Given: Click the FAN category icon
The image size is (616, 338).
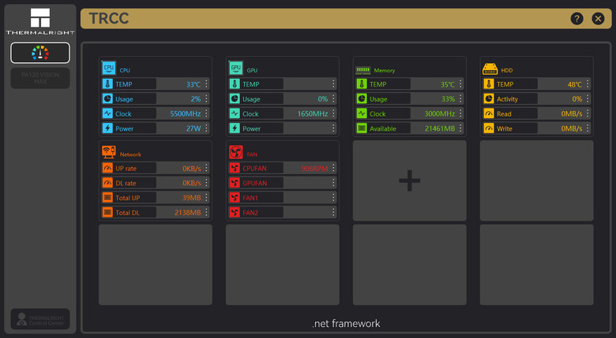Looking at the screenshot, I should coord(235,152).
